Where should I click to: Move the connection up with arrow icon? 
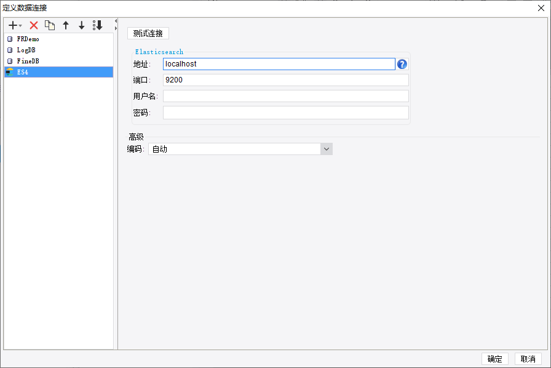(66, 25)
